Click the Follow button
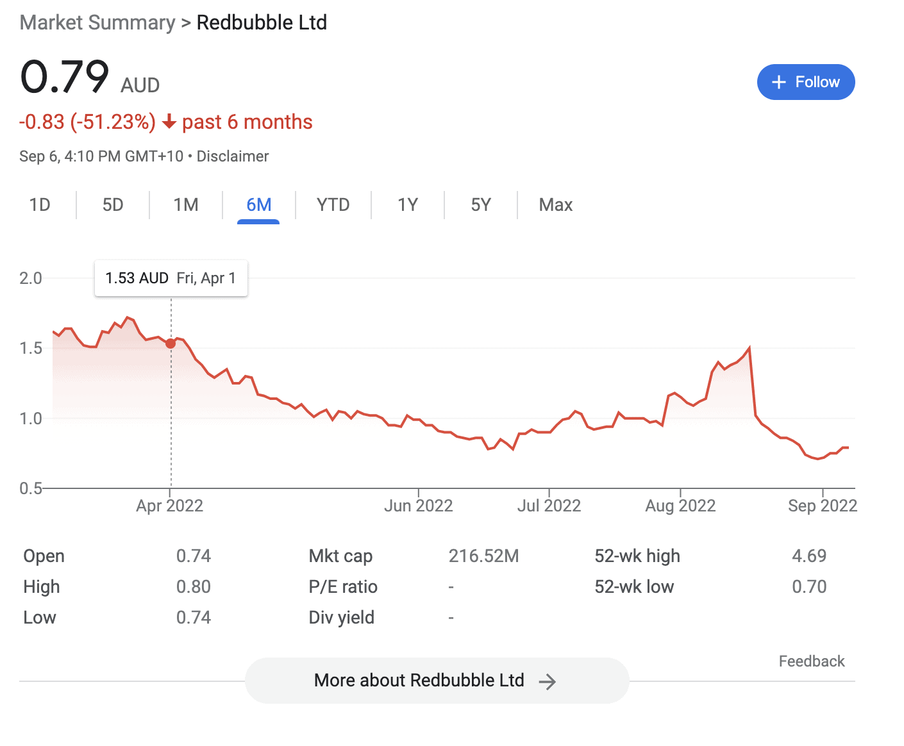The width and height of the screenshot is (904, 746). pyautogui.click(x=806, y=82)
